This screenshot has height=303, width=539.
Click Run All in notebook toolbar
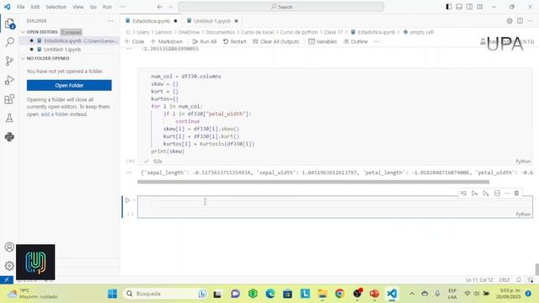tap(204, 41)
